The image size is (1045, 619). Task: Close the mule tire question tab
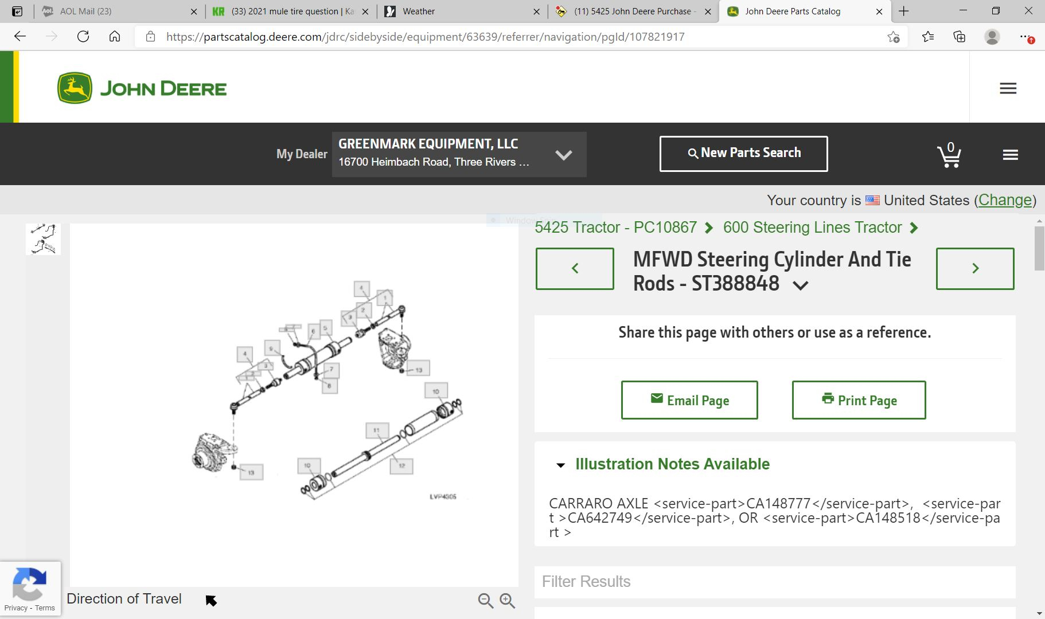tap(365, 11)
